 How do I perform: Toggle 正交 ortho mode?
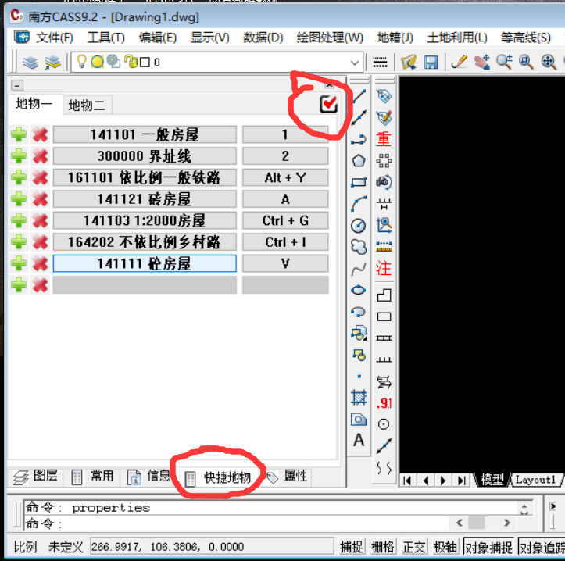pyautogui.click(x=414, y=547)
